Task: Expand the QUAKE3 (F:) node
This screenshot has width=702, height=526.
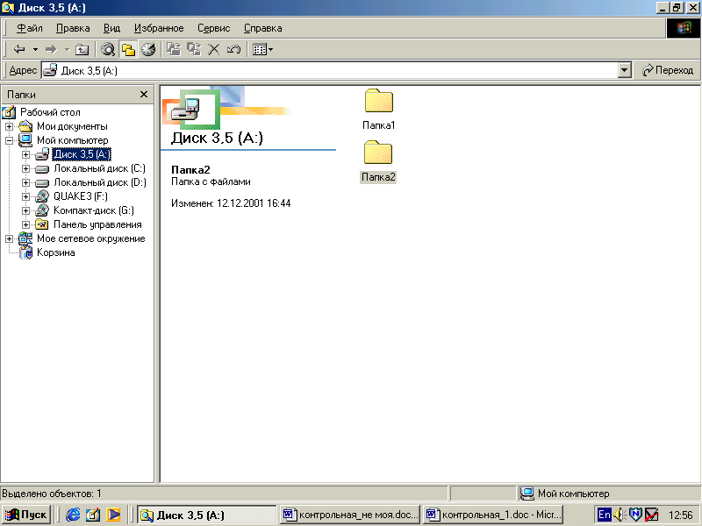Action: 25,196
